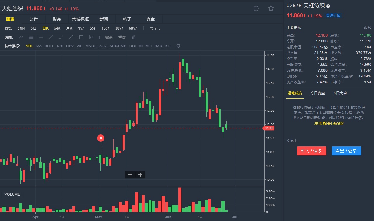374x221 pixels.
Task: Select the horizontal line drawing tool
Action: pos(41,37)
